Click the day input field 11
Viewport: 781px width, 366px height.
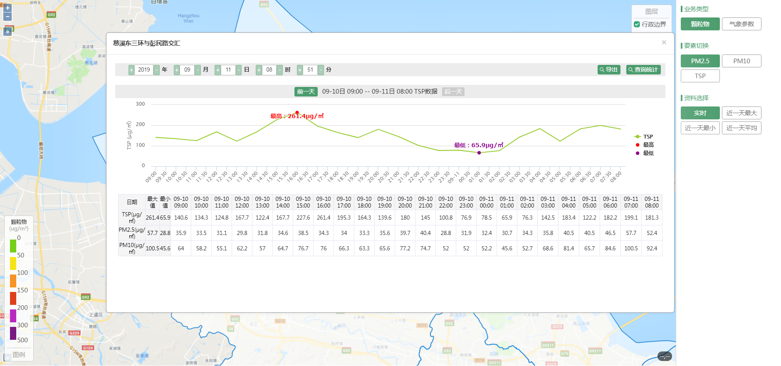point(228,70)
